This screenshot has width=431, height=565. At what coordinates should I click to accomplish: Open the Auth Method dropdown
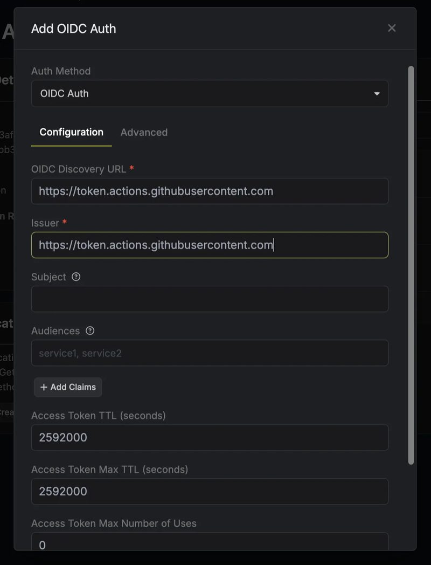[x=210, y=93]
